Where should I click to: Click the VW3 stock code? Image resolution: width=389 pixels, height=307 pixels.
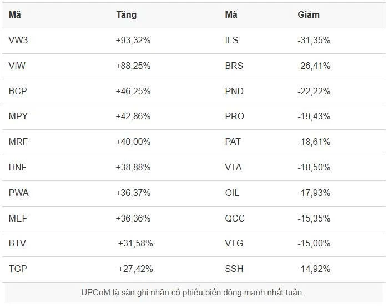pyautogui.click(x=18, y=40)
